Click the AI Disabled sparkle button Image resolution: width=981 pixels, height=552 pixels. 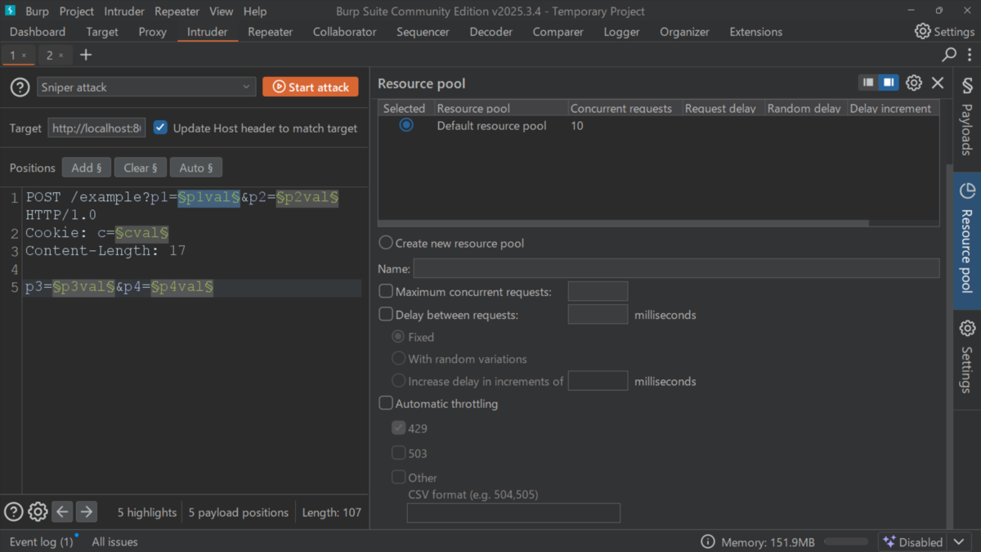(x=912, y=541)
